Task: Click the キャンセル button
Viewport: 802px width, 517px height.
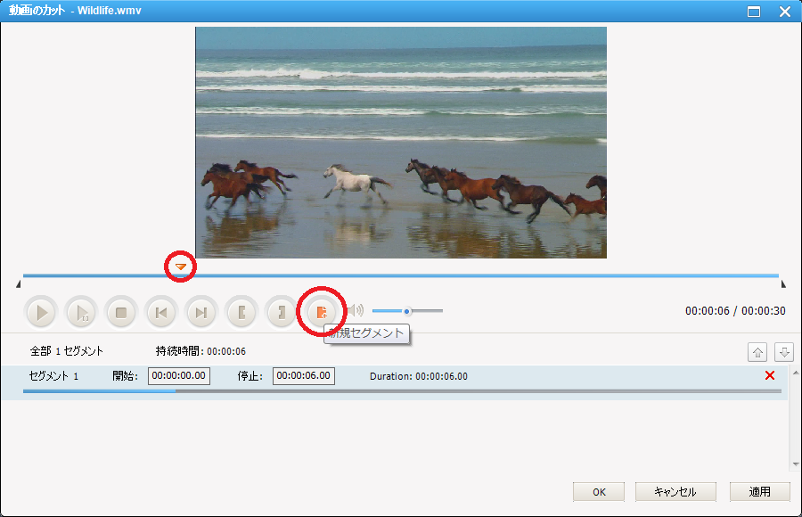Action: [675, 492]
